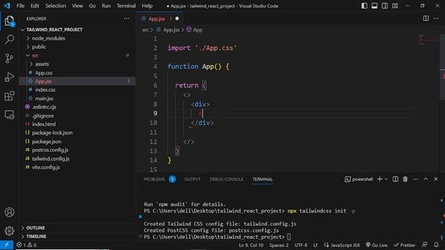The height and width of the screenshot is (250, 445).
Task: Click the remote window indicator in status bar
Action: click(6, 245)
